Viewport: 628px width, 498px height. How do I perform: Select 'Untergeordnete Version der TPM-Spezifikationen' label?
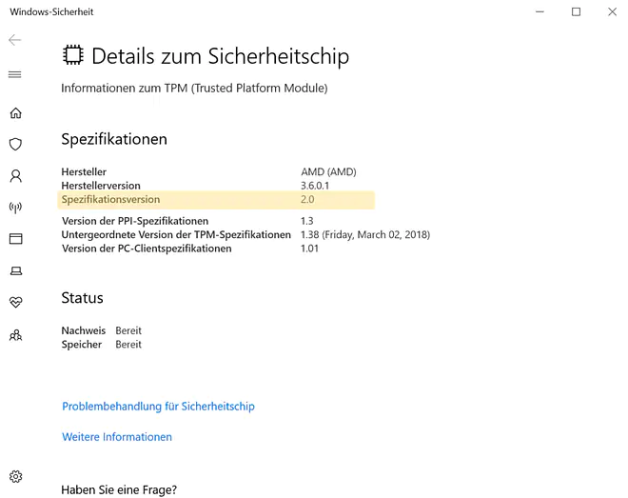pyautogui.click(x=176, y=235)
